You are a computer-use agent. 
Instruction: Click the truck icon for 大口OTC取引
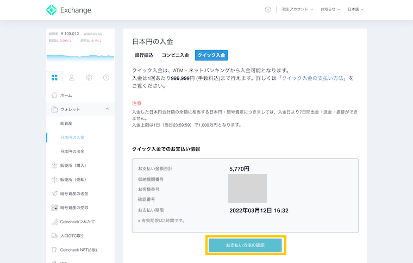tap(54, 236)
